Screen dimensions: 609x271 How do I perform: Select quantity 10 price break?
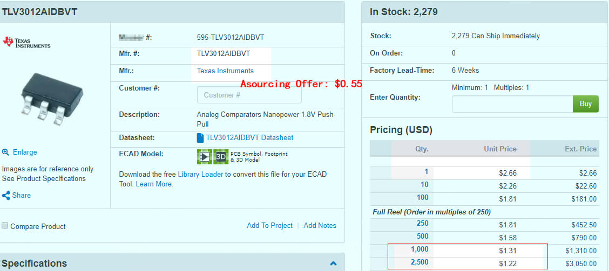[x=424, y=185]
